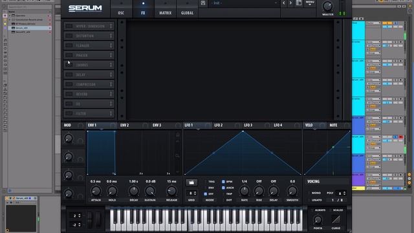414x233 pixels.
Task: Click the LFO 4 modulation drag source icon
Action: point(297,125)
